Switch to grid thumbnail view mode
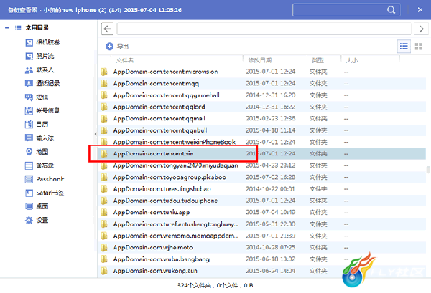This screenshot has height=293, width=431. [x=418, y=47]
